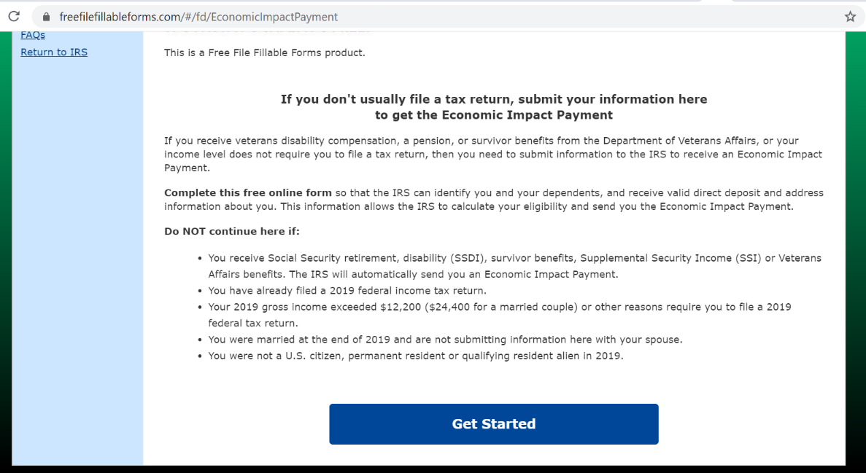Bookmark this page with the star icon
This screenshot has width=866, height=473.
click(850, 17)
